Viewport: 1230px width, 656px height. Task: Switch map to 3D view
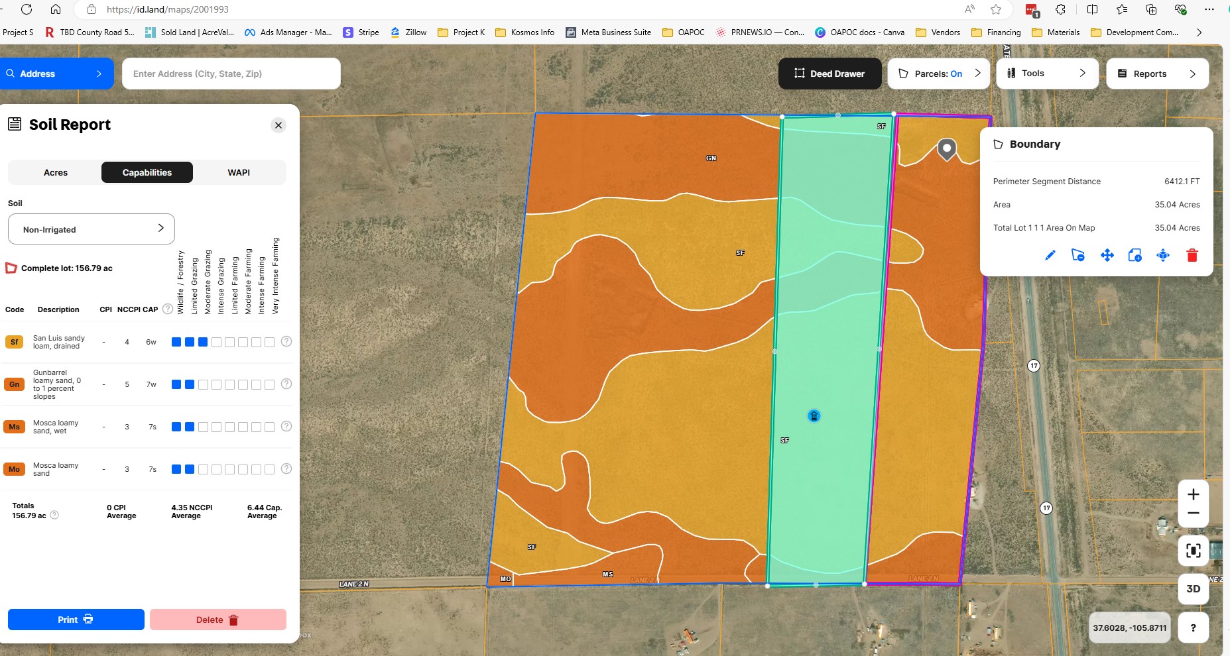(1193, 588)
